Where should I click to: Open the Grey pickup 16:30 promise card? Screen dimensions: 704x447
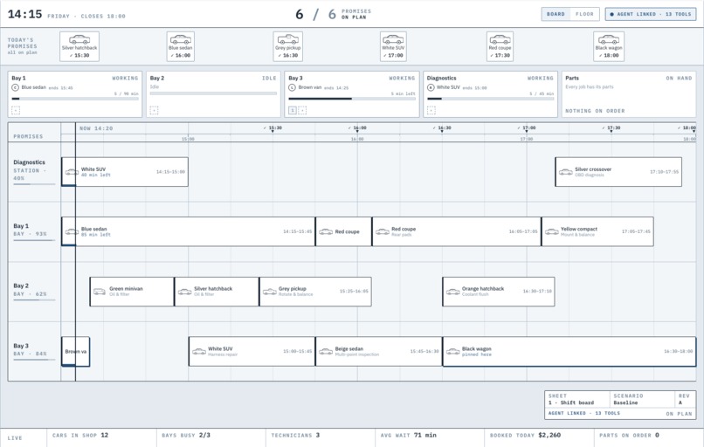287,46
